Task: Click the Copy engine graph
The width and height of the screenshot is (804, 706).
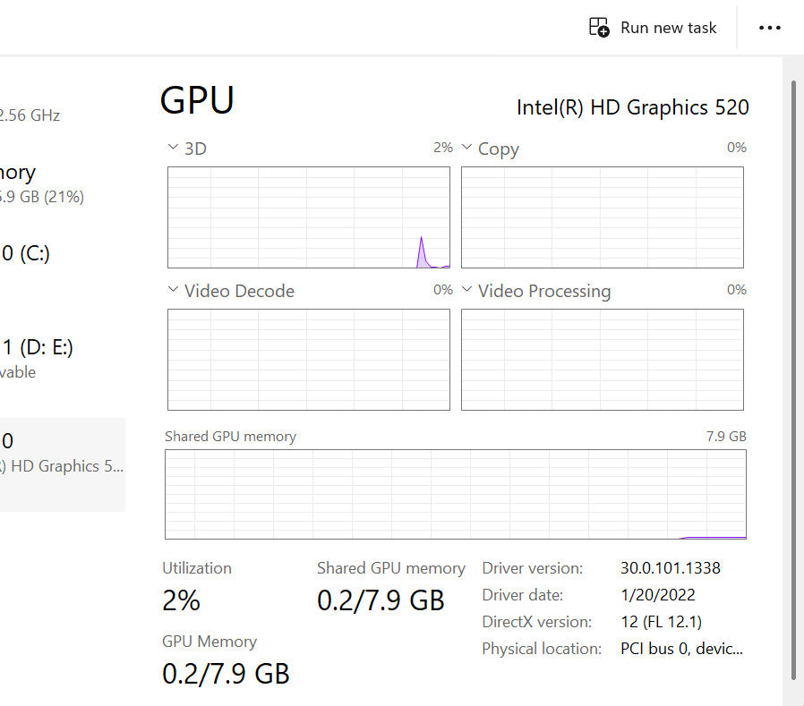Action: click(602, 217)
